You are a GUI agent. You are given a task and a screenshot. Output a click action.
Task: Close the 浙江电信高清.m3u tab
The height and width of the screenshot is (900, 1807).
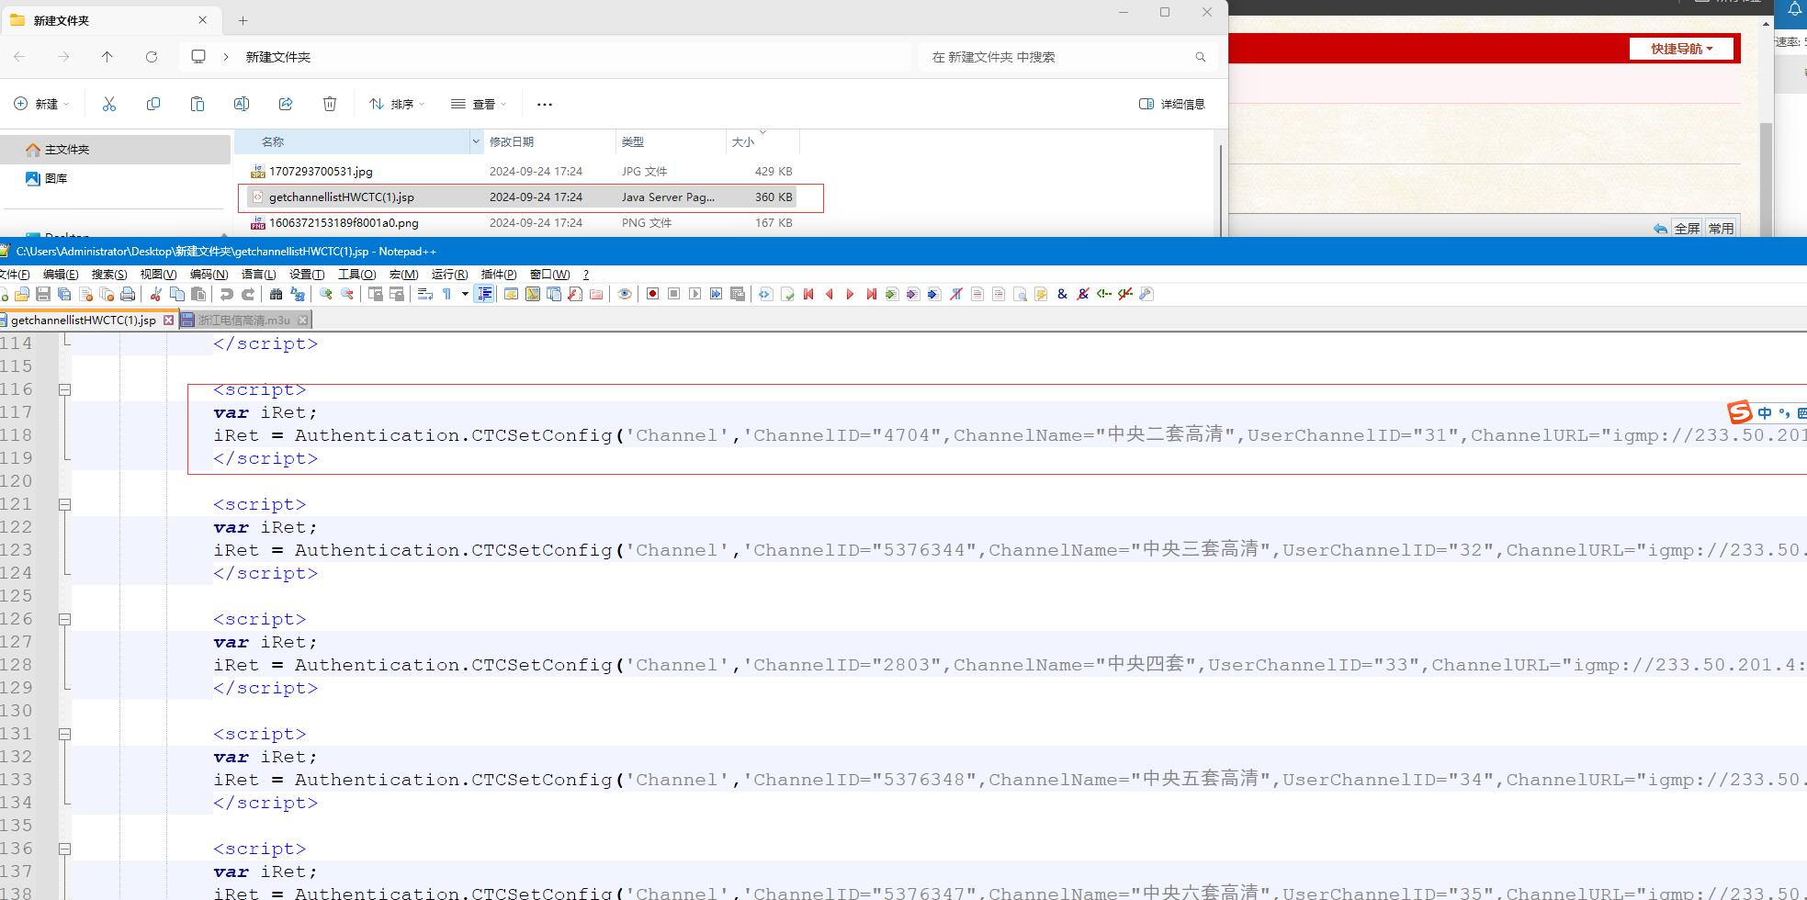point(302,320)
